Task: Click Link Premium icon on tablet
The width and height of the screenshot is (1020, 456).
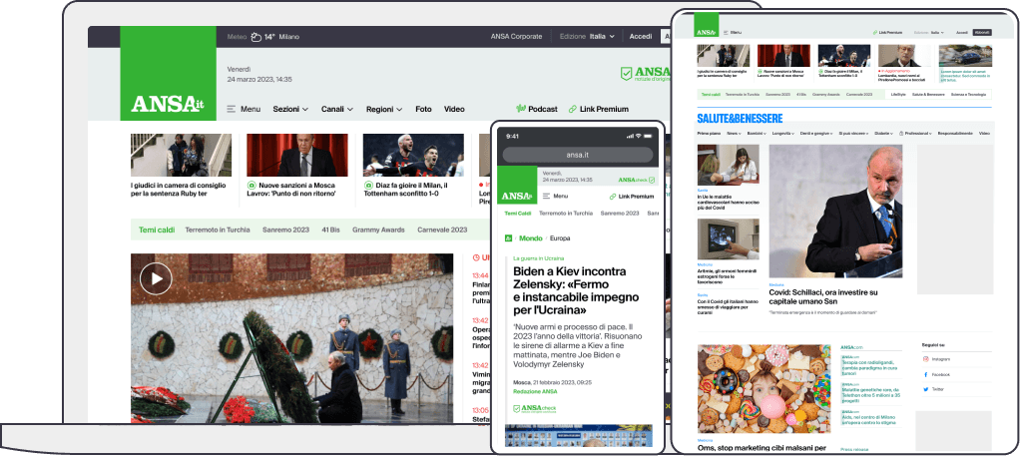Action: (x=875, y=33)
